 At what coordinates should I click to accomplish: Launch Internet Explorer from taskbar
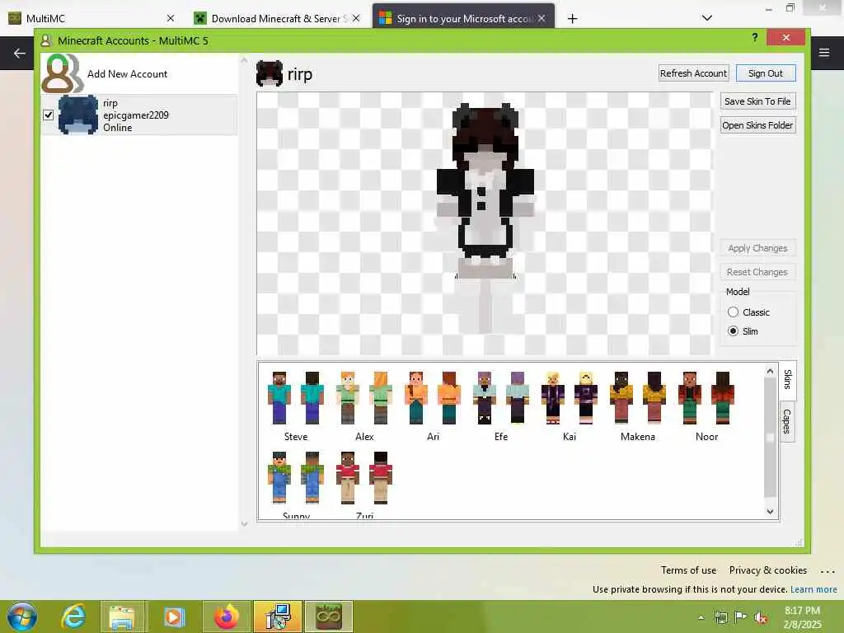click(73, 617)
